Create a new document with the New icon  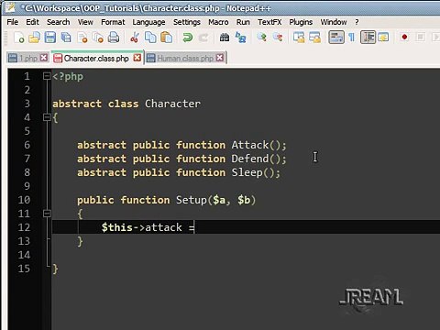click(19, 38)
